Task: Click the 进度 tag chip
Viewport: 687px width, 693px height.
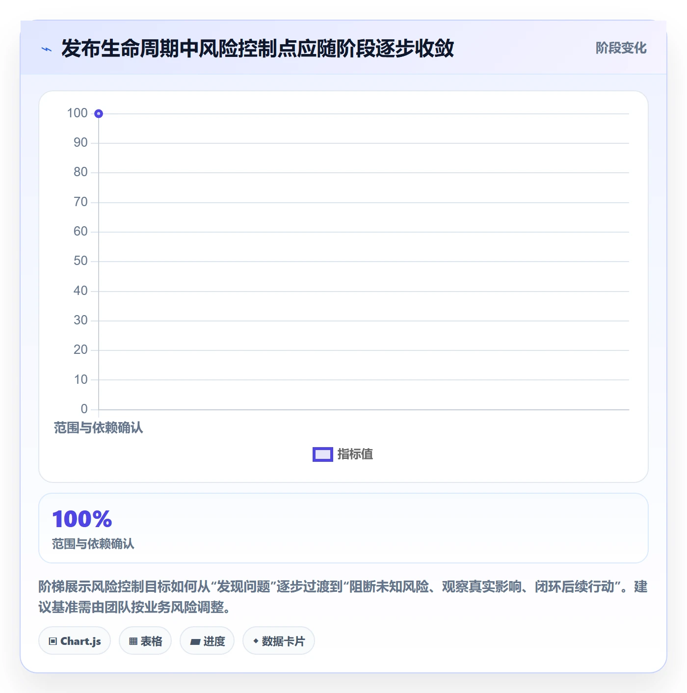Action: point(207,640)
